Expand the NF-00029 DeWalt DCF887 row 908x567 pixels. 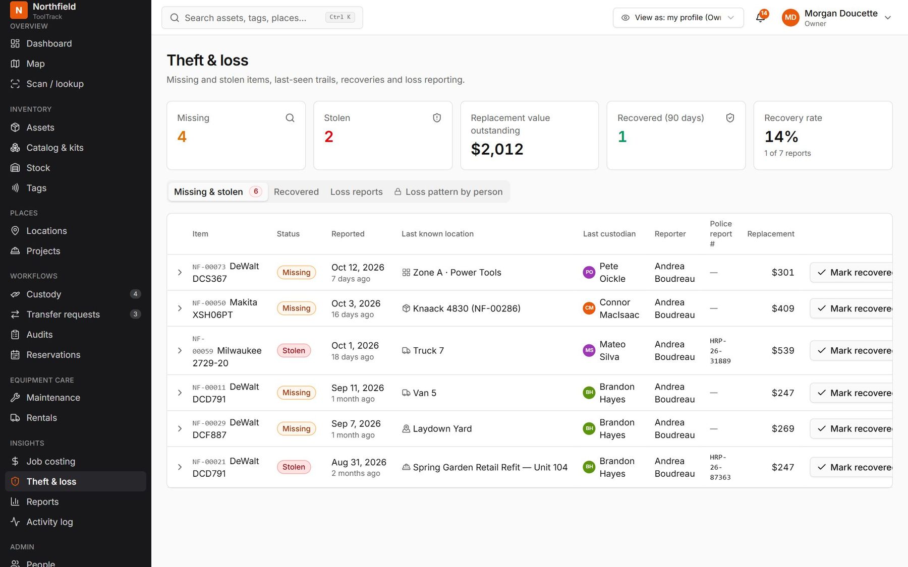(x=180, y=429)
